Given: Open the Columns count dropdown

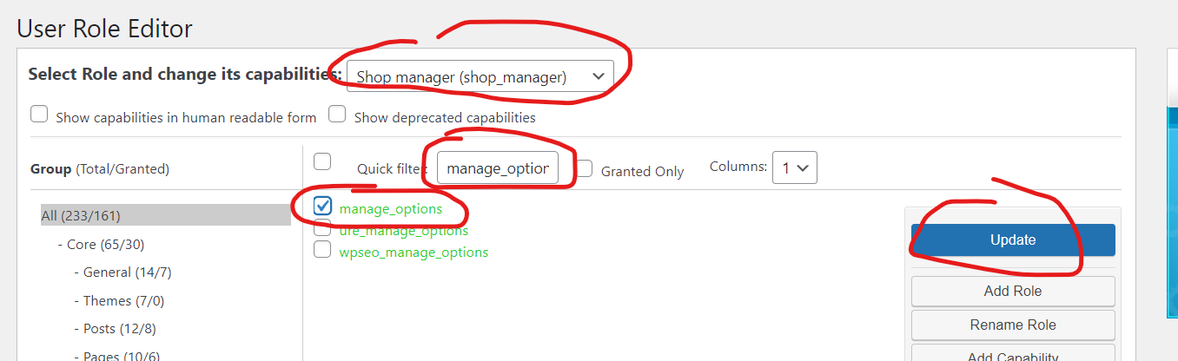Looking at the screenshot, I should pyautogui.click(x=794, y=167).
